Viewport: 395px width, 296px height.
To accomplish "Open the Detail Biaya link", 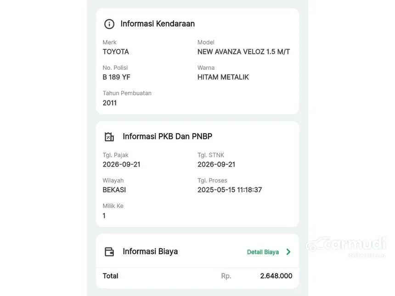I will (x=263, y=252).
